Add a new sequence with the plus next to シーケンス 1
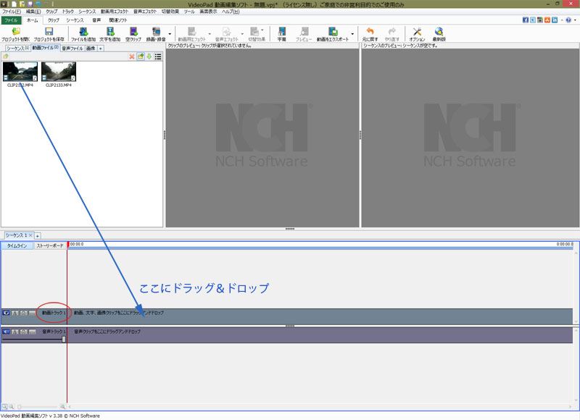Image resolution: width=580 pixels, height=420 pixels. [x=38, y=235]
